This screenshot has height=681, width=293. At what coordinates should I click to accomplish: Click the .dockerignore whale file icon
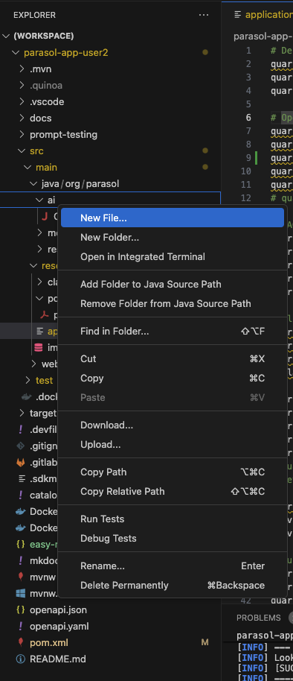click(x=27, y=396)
